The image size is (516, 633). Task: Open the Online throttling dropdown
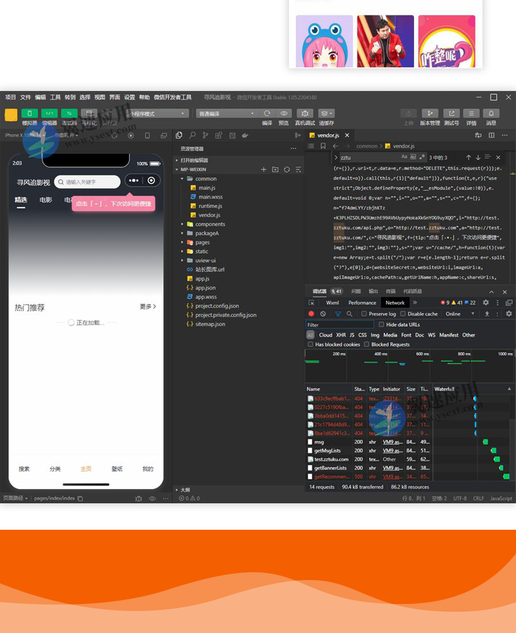click(x=460, y=314)
